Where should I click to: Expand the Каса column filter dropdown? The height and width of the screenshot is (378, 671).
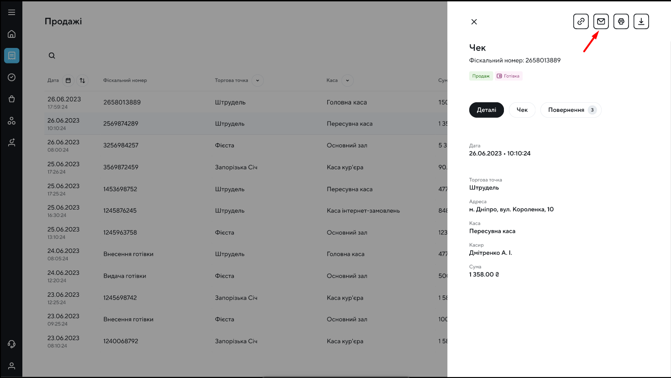pyautogui.click(x=347, y=80)
